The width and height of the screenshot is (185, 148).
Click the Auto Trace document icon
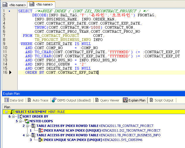click(x=29, y=100)
